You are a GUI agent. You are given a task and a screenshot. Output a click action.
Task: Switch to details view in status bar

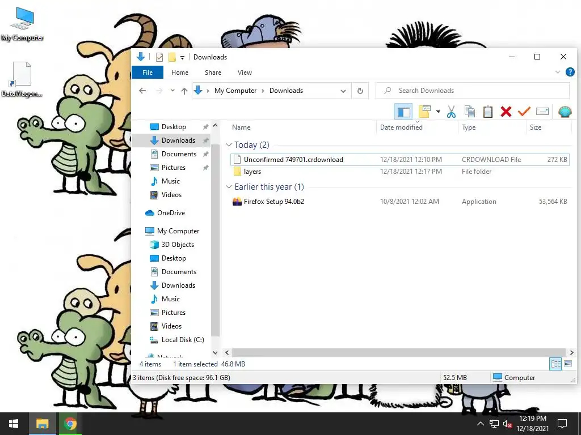[555, 364]
